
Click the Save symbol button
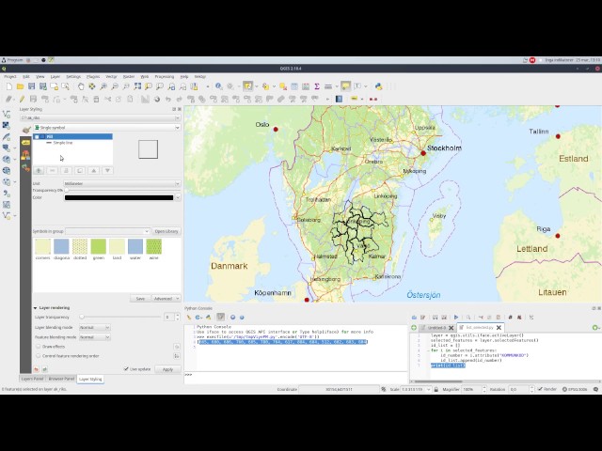pyautogui.click(x=140, y=299)
